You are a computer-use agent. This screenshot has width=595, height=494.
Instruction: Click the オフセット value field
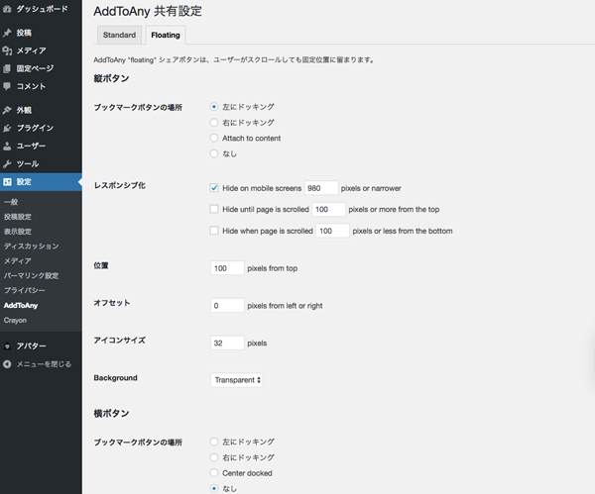click(227, 305)
